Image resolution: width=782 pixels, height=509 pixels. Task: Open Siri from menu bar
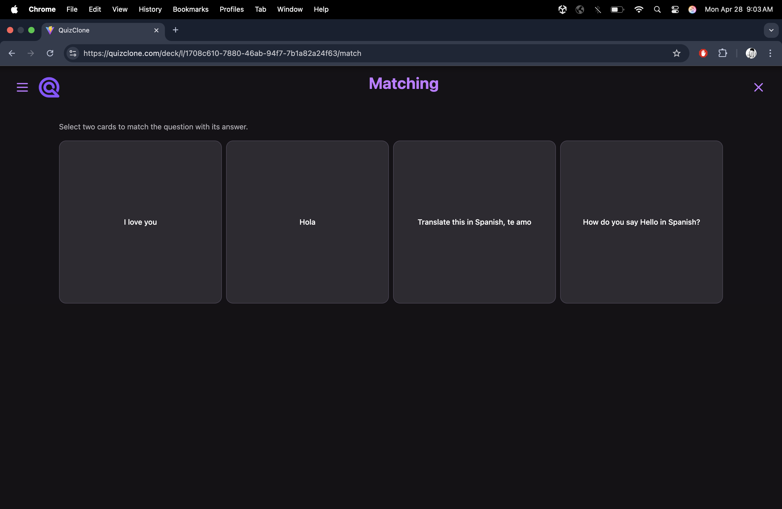(x=692, y=10)
